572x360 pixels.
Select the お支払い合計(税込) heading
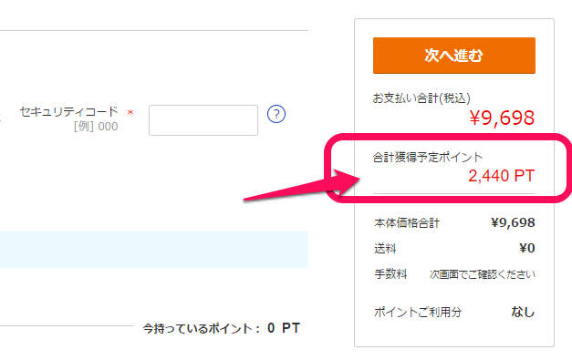coord(421,98)
